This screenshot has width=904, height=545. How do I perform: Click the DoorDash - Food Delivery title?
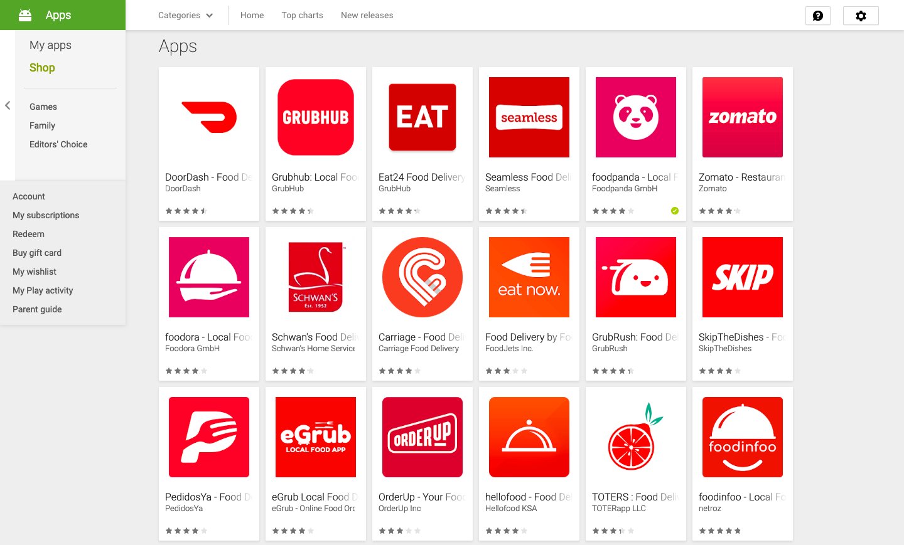208,177
